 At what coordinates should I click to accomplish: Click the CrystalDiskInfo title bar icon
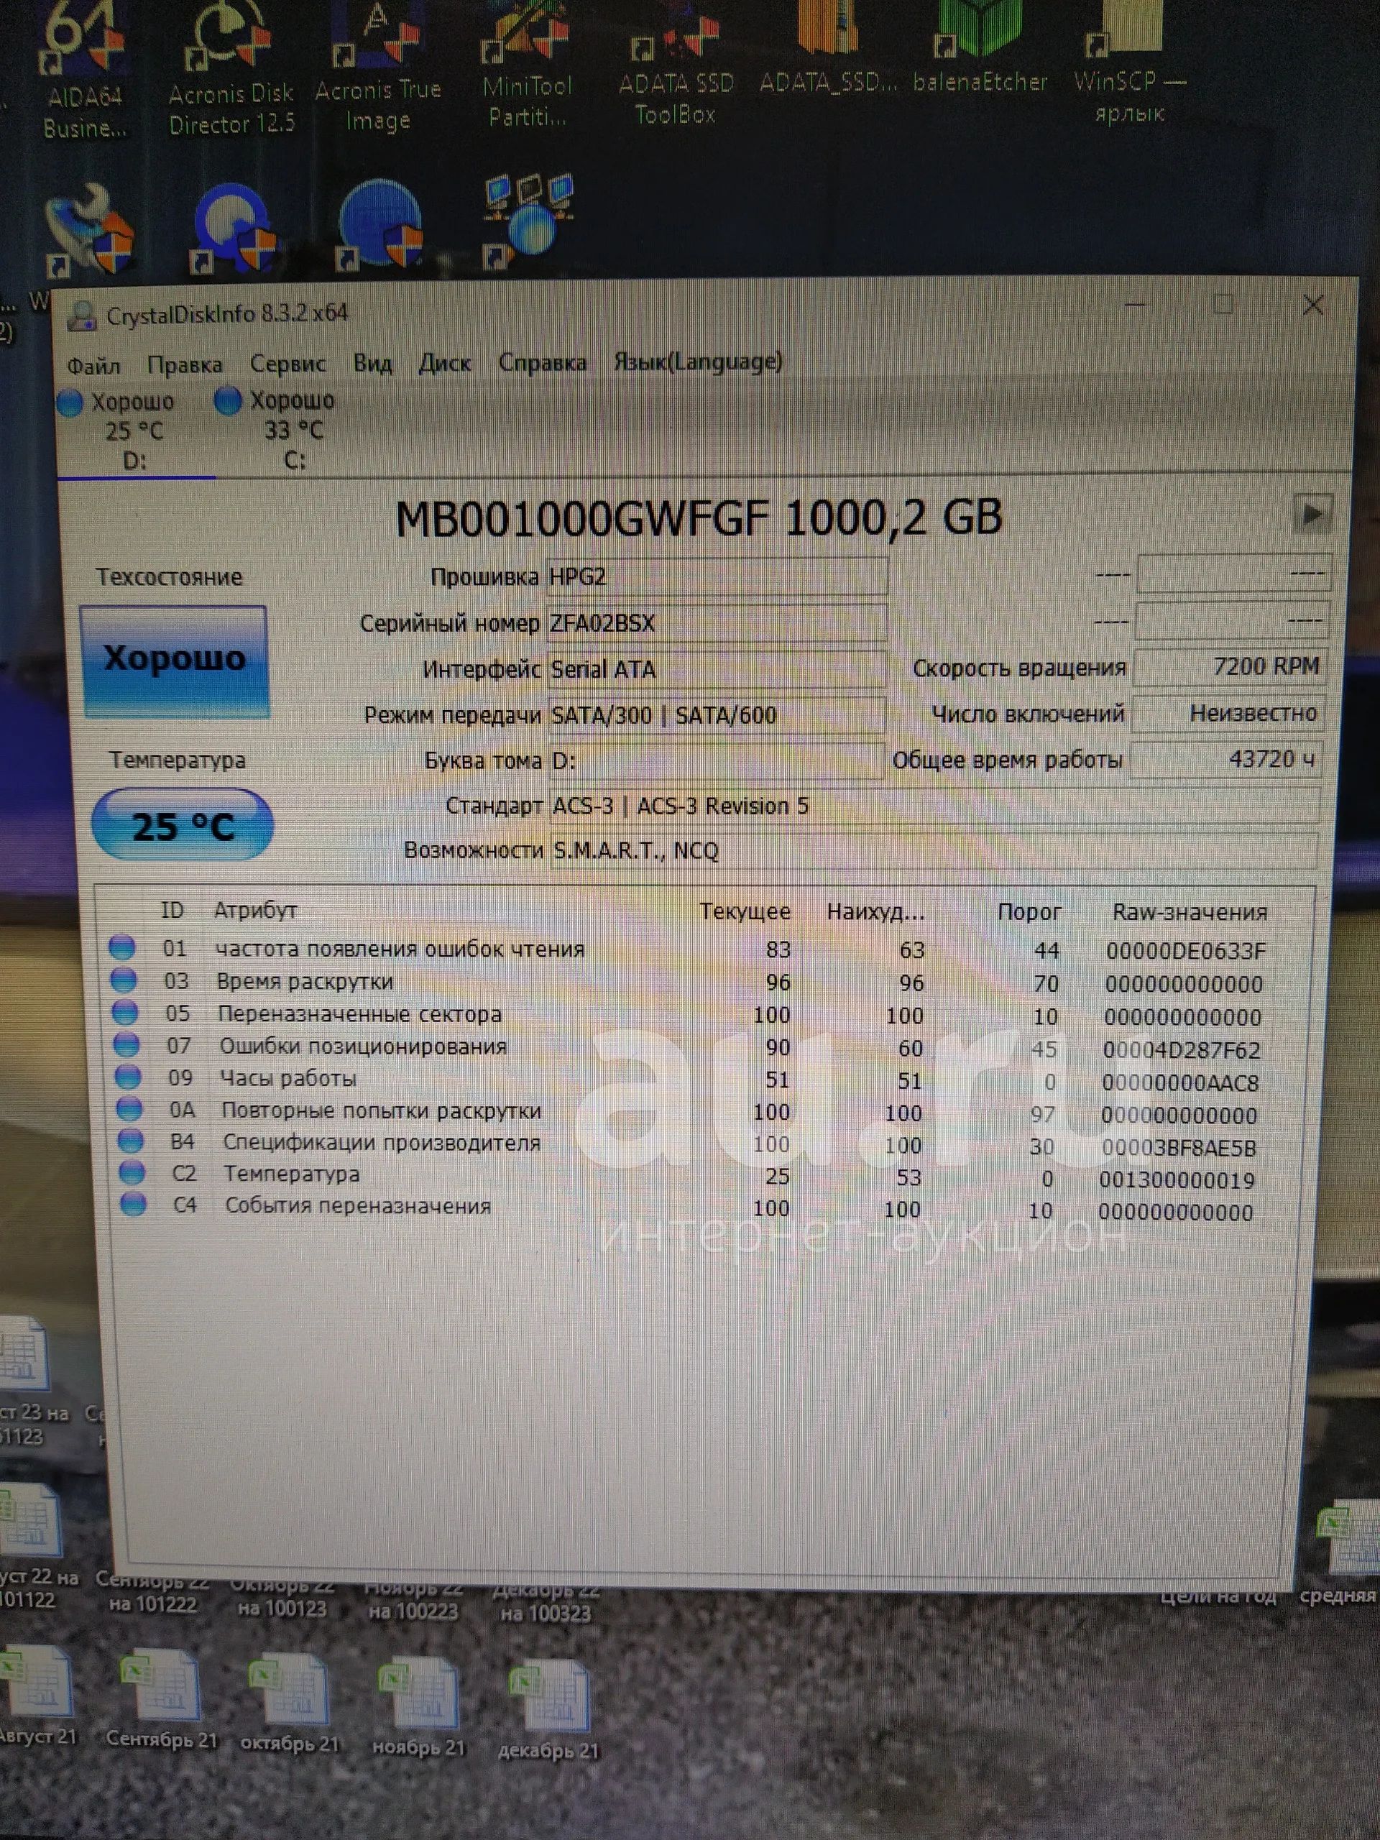81,316
